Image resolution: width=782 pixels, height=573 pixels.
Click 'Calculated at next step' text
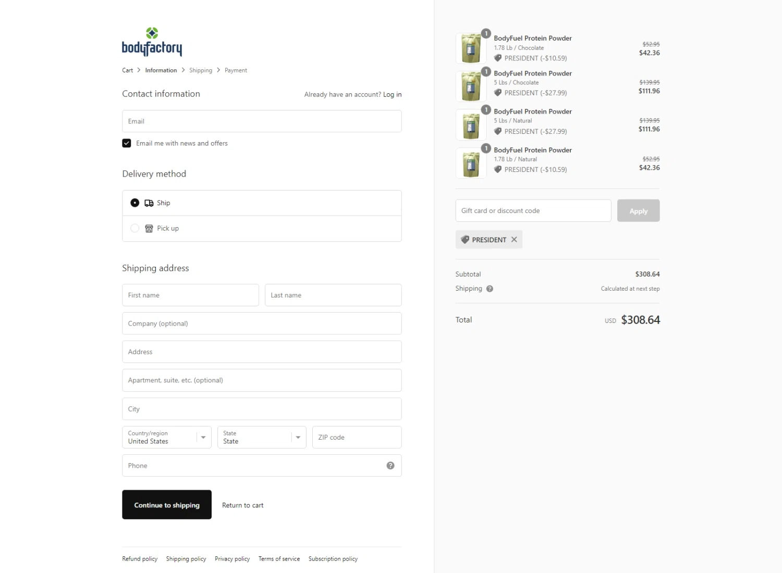pyautogui.click(x=630, y=289)
